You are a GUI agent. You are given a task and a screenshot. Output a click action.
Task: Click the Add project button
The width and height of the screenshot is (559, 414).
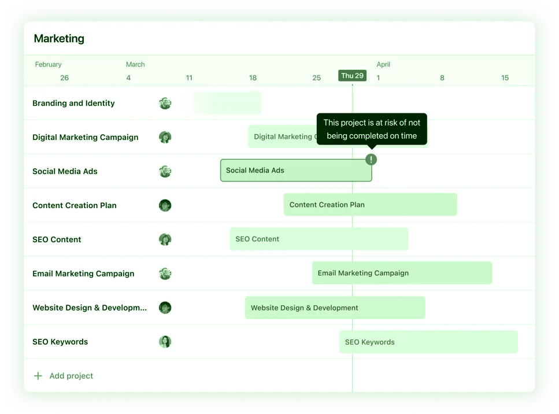(71, 376)
